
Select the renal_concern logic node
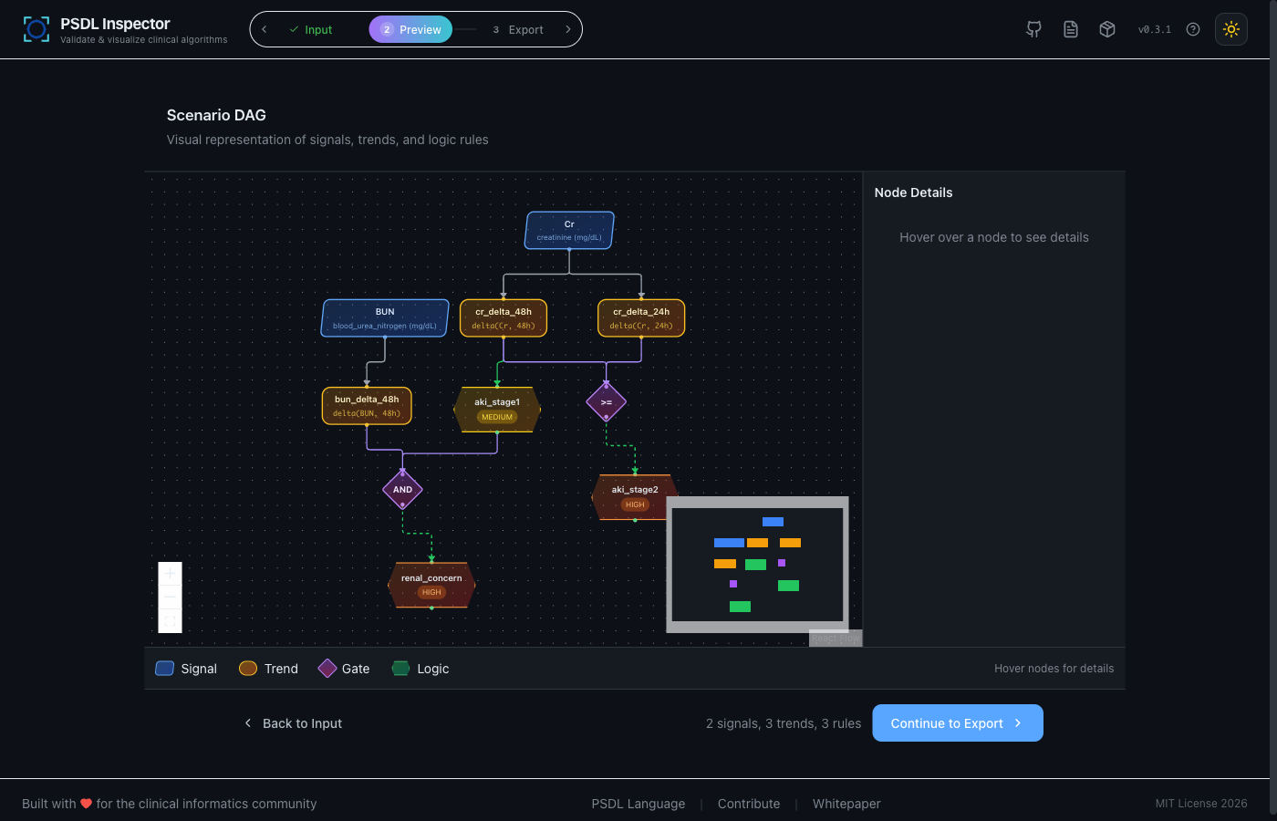[431, 585]
